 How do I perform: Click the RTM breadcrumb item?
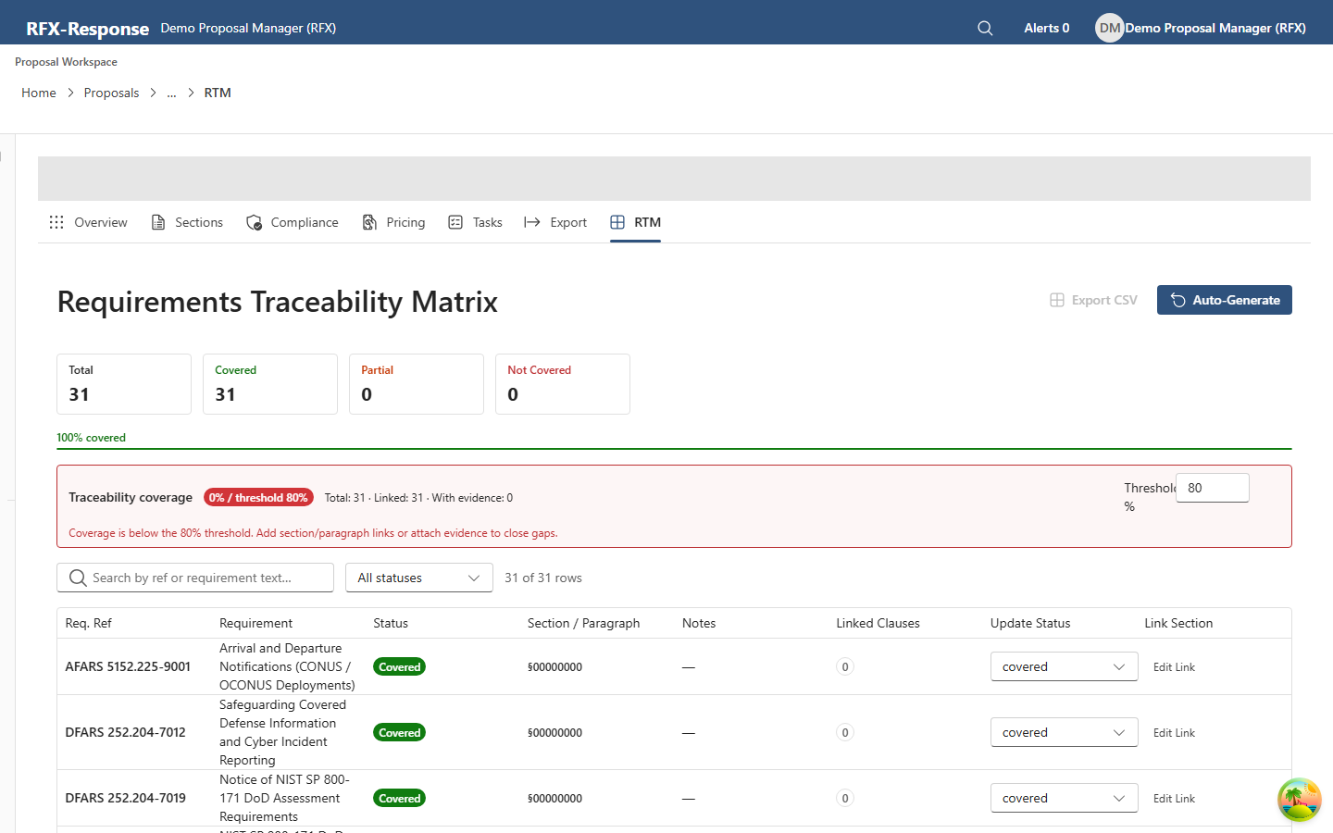[x=218, y=93]
